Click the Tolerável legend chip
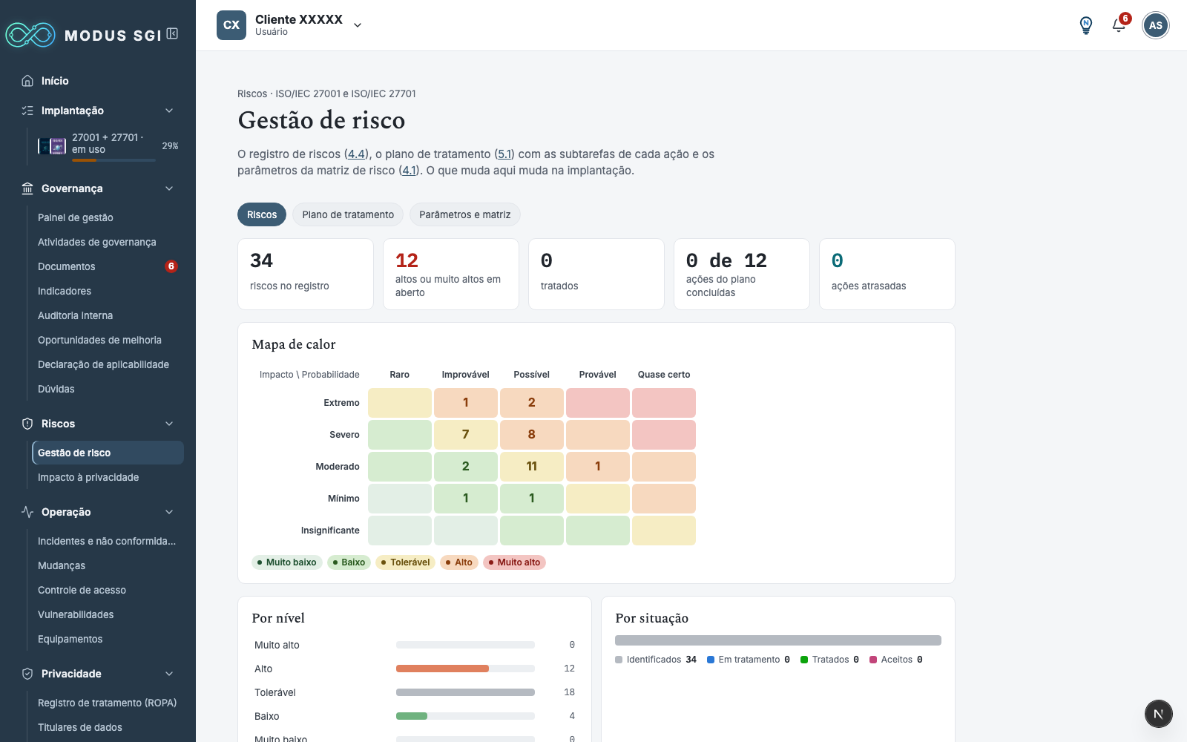Screen dimensions: 1187x742 (x=405, y=562)
